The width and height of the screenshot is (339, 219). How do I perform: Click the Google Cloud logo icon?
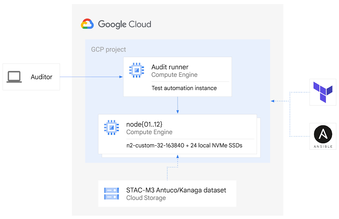pos(87,24)
